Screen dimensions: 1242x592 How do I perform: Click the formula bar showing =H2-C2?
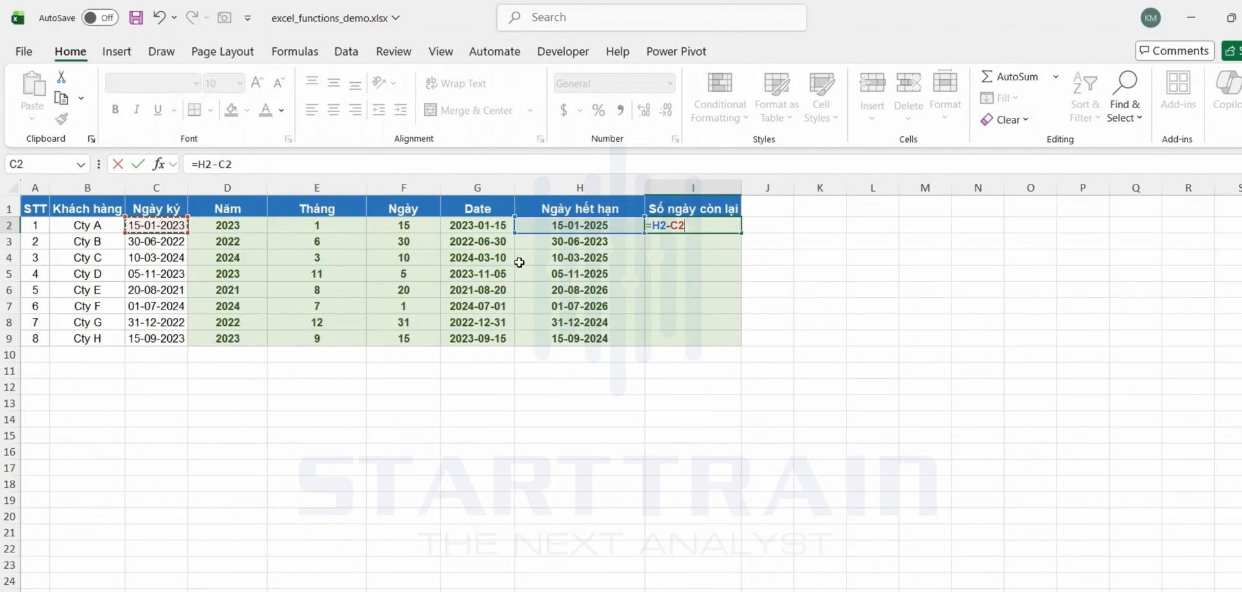[x=712, y=164]
